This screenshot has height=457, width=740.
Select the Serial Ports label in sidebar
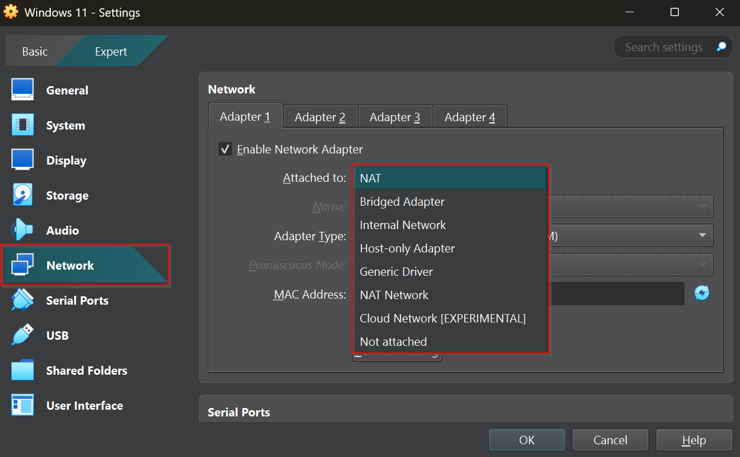[x=77, y=300]
